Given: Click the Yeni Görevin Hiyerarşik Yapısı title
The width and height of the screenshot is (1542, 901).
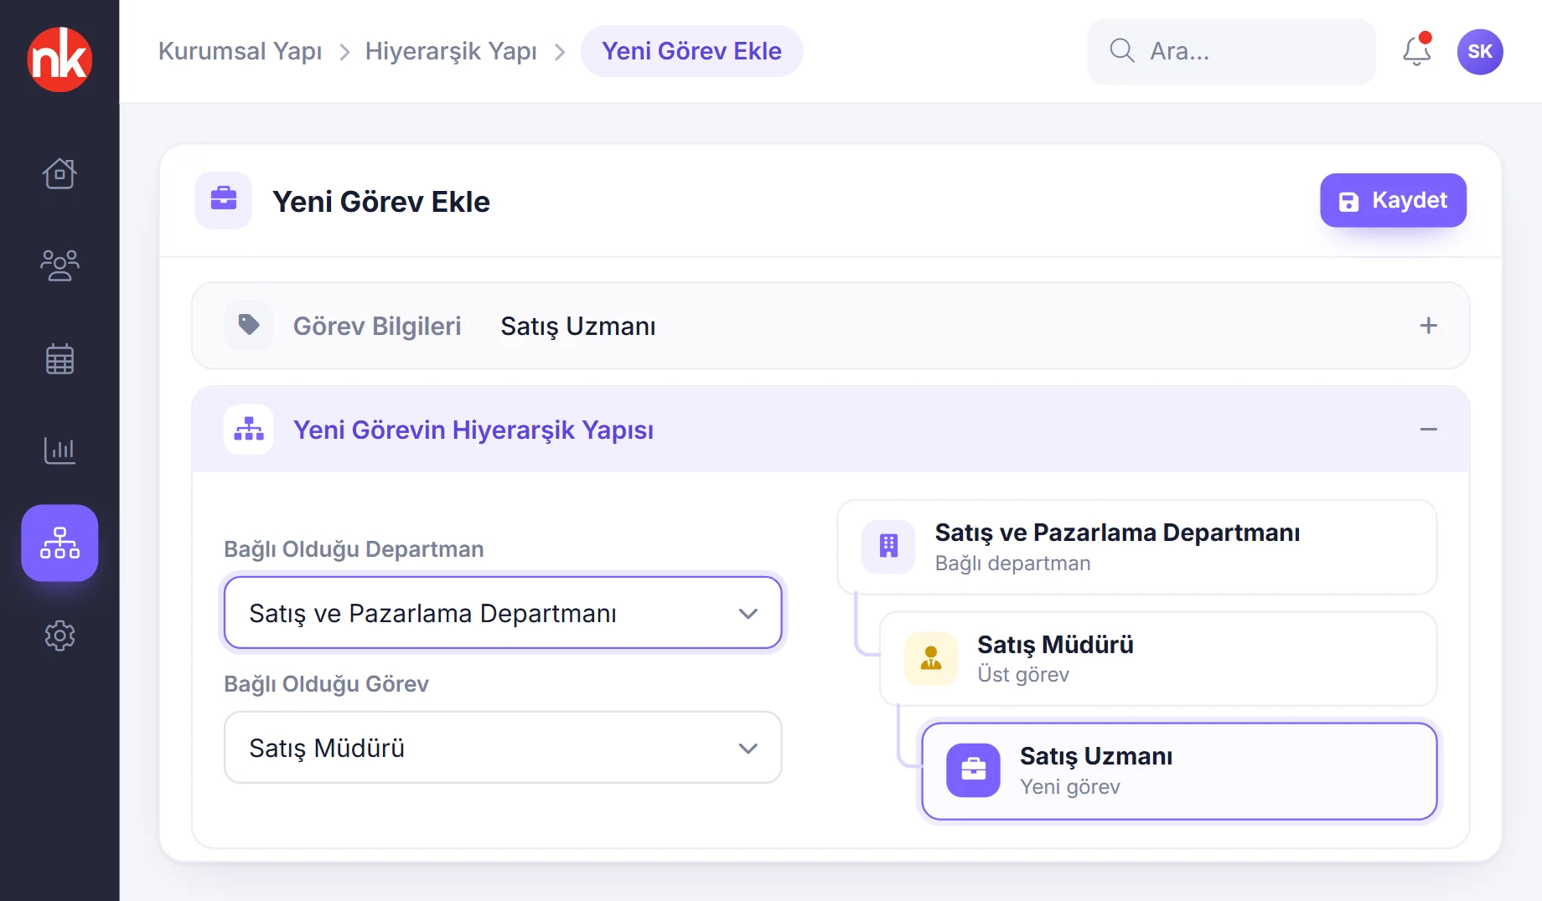Looking at the screenshot, I should (x=473, y=430).
